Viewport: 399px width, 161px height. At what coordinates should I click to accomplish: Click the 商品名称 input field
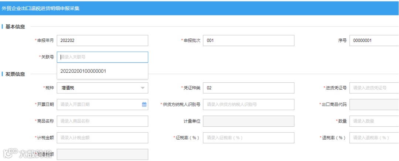click(103, 121)
